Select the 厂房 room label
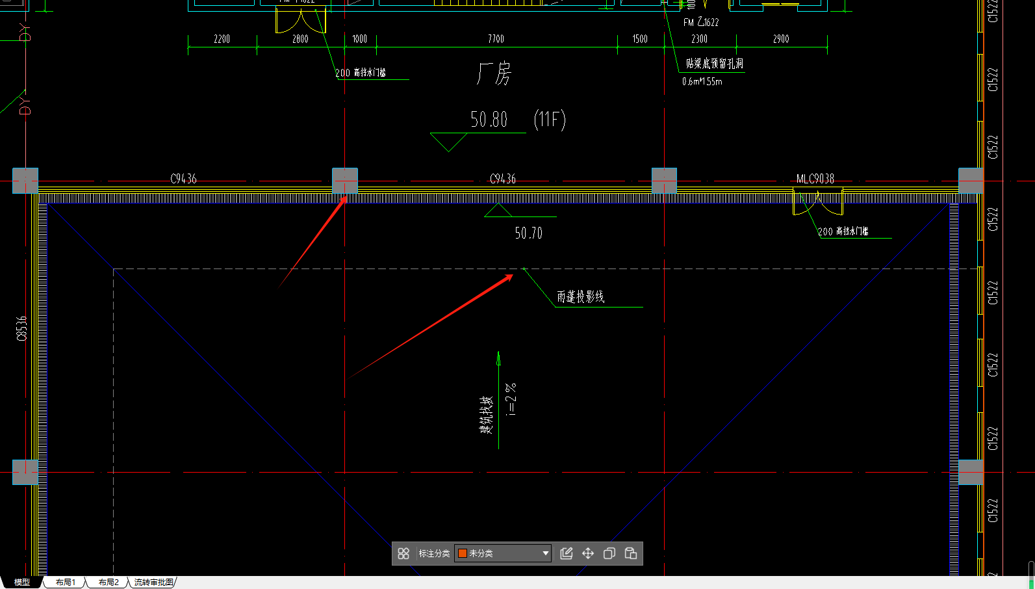 click(494, 74)
